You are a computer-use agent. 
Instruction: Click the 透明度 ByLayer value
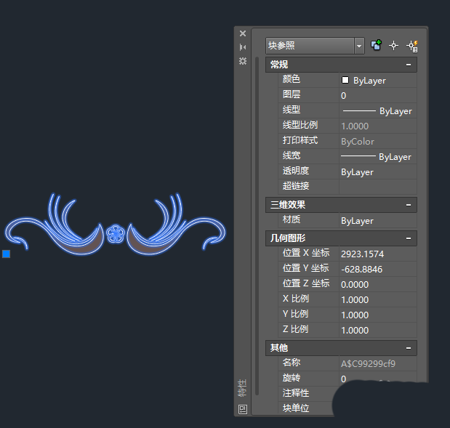click(378, 171)
